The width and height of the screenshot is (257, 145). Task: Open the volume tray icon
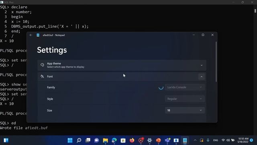228,140
